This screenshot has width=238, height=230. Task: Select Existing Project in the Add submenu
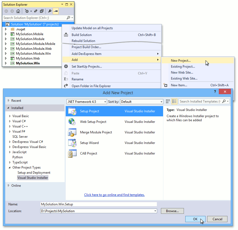coord(197,67)
